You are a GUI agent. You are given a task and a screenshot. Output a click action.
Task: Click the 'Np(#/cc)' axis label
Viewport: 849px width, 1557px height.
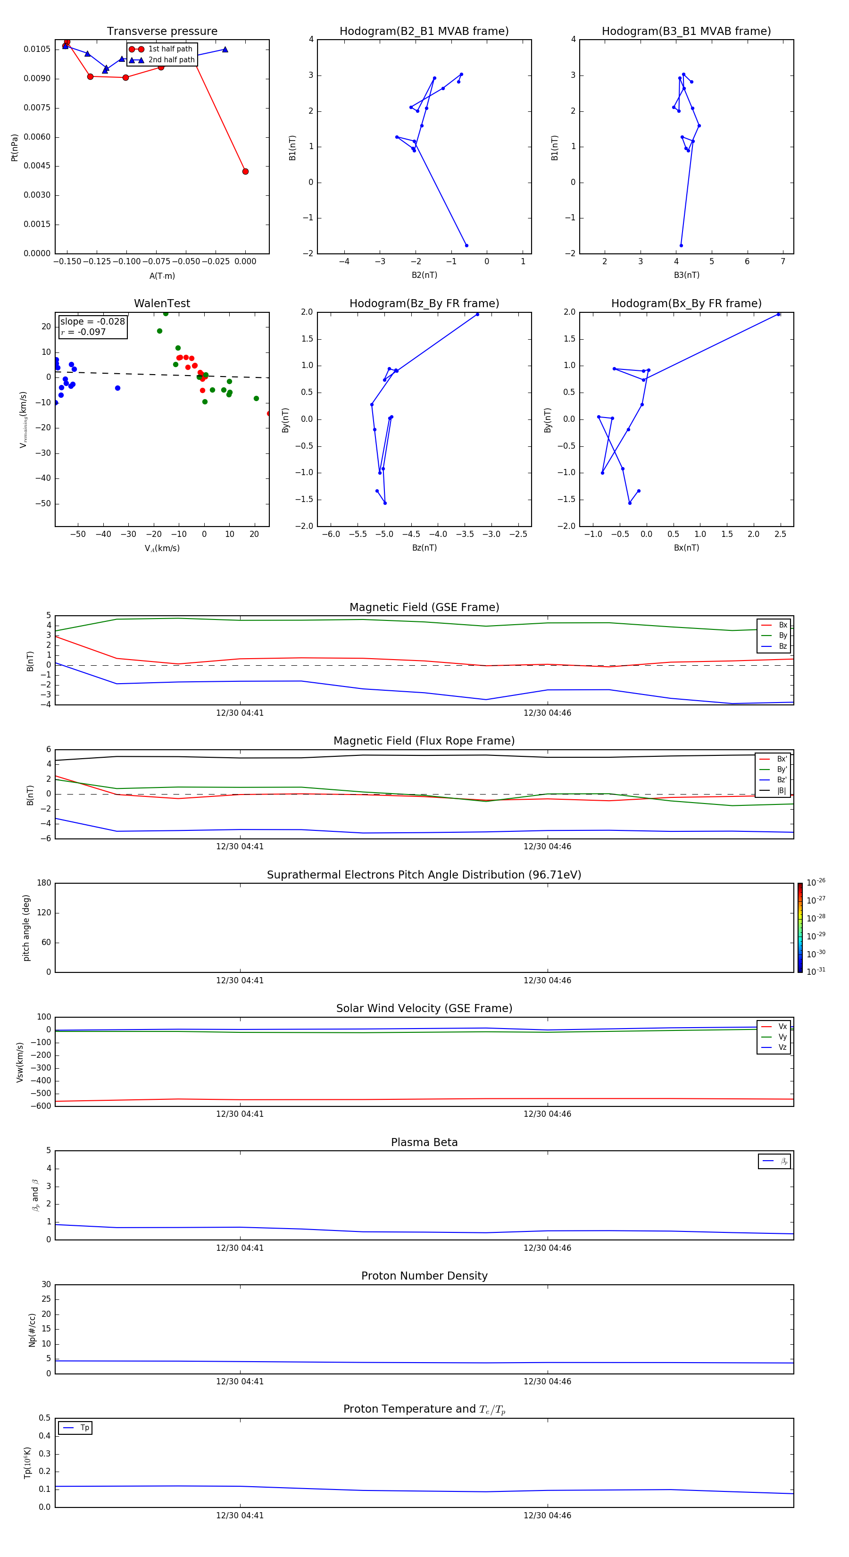[x=32, y=1329]
